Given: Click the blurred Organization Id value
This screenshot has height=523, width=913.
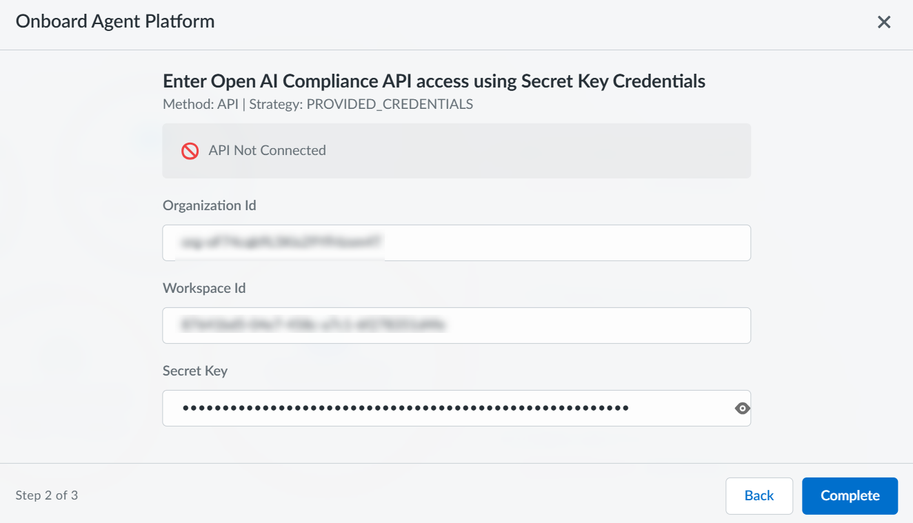Looking at the screenshot, I should click(281, 242).
